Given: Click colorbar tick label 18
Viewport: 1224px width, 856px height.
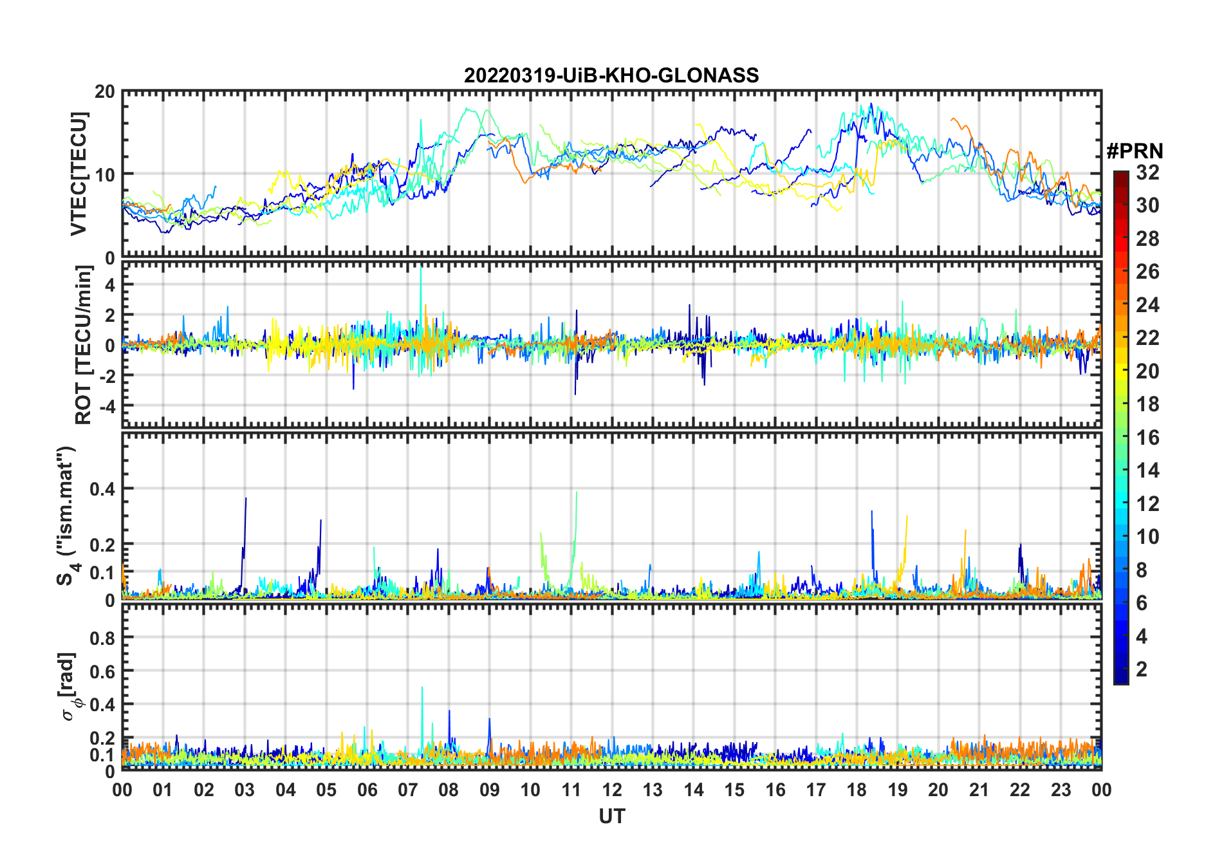Looking at the screenshot, I should point(1147,404).
